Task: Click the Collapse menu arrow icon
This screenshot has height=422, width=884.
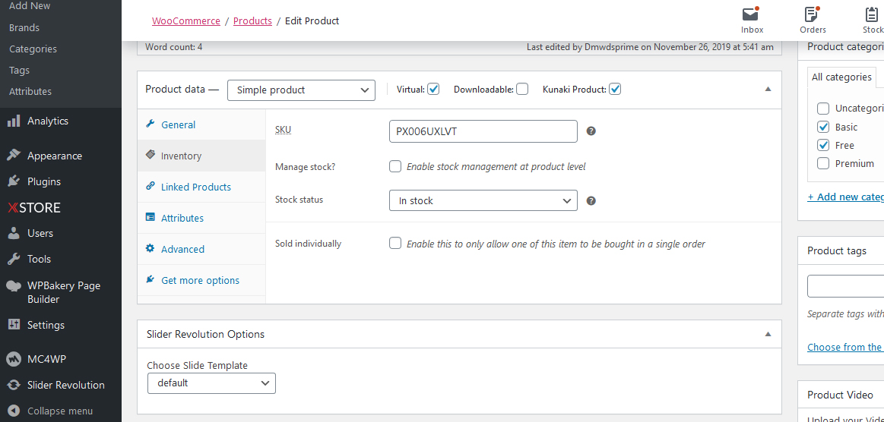Action: (x=14, y=411)
